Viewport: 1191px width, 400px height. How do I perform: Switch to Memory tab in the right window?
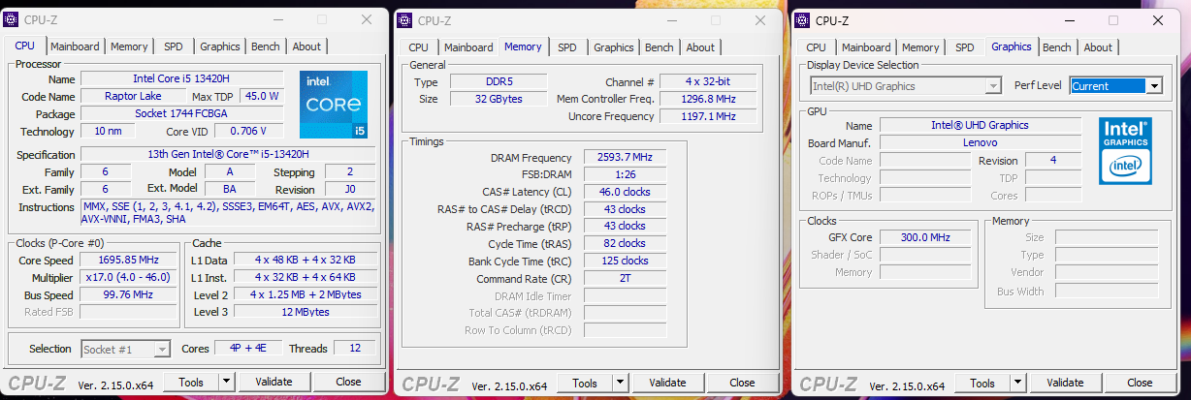pos(920,47)
